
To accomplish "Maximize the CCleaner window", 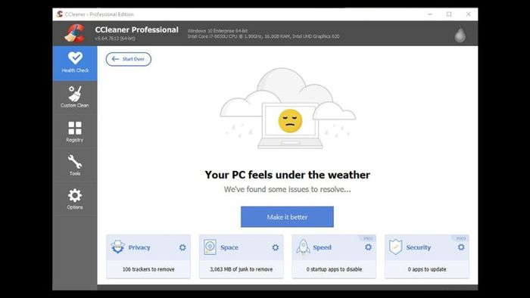I will (x=449, y=14).
